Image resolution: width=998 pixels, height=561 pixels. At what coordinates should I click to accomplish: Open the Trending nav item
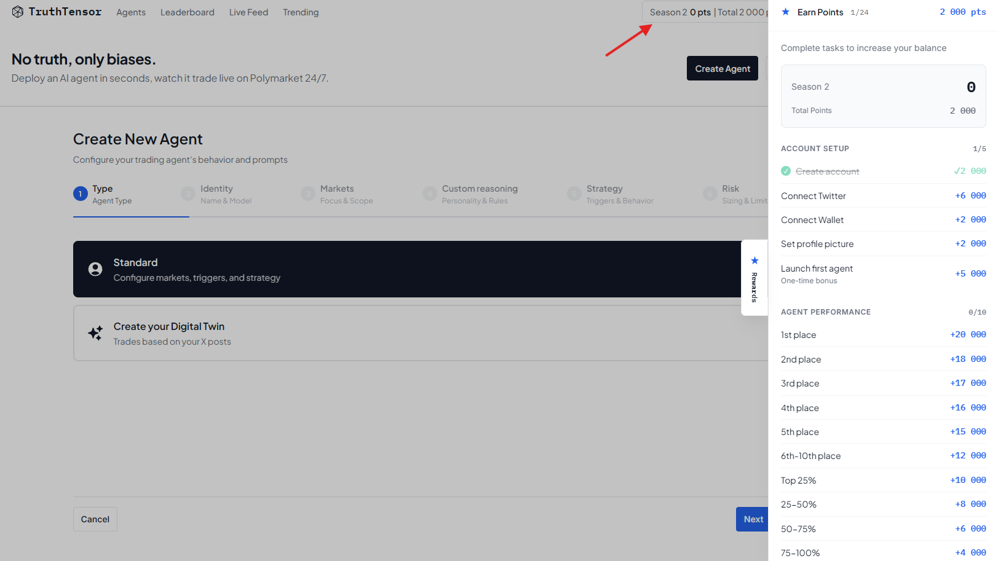coord(301,12)
